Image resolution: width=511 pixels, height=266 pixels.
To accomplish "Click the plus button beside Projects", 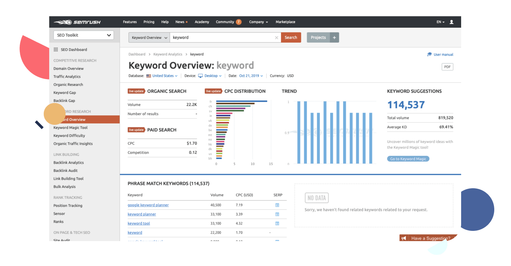I will [x=334, y=38].
